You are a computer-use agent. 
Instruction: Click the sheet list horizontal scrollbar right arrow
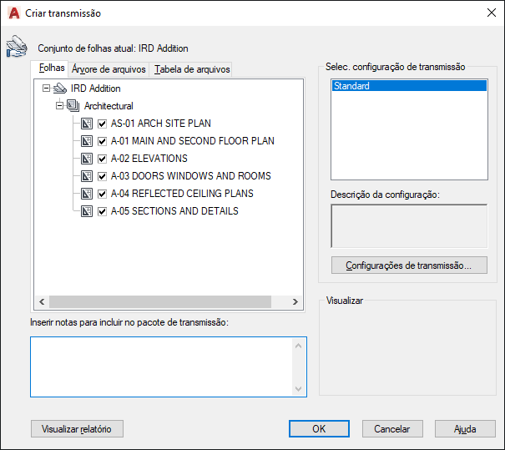coord(295,302)
